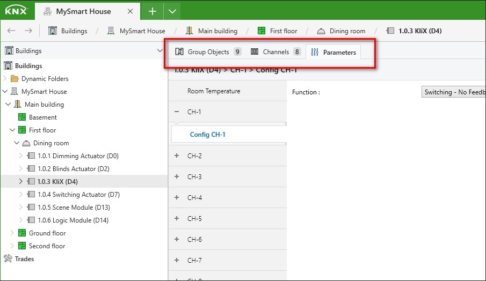Viewport: 486px width, 281px height.
Task: Collapse the MySmart House tree node
Action: pyautogui.click(x=5, y=91)
